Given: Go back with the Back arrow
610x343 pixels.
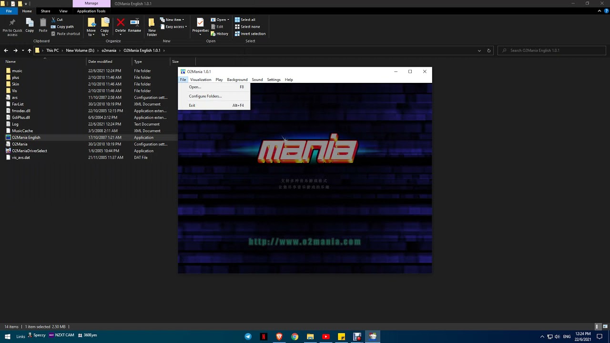Looking at the screenshot, I should coord(6,50).
